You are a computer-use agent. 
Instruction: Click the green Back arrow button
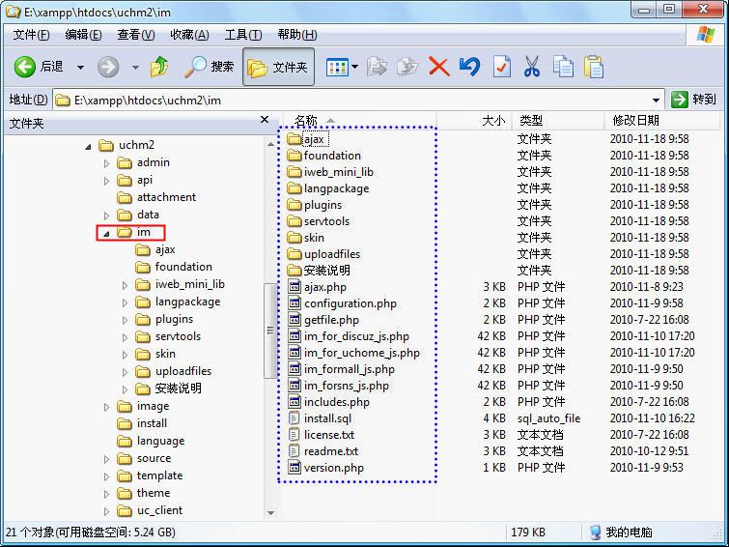[25, 67]
